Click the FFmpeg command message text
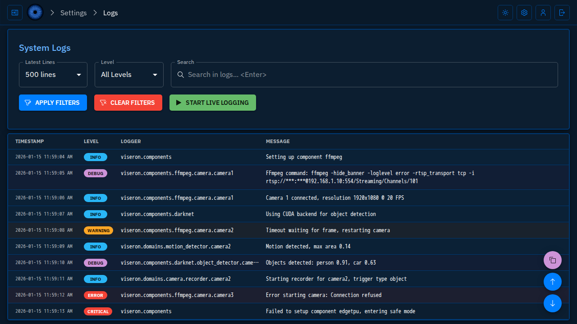The height and width of the screenshot is (324, 577). tap(370, 177)
